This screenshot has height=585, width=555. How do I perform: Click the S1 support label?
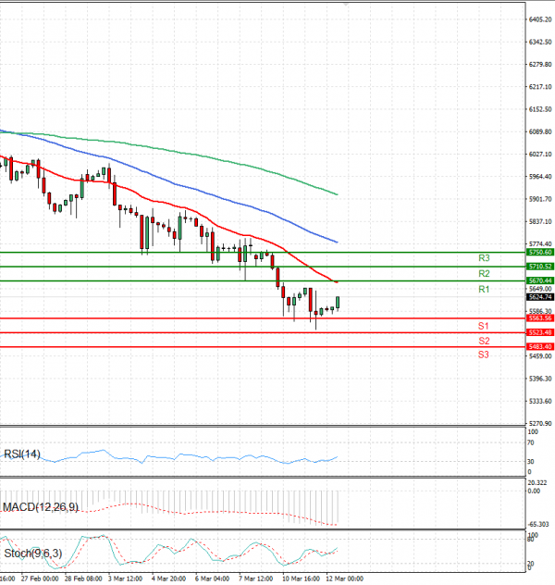[x=484, y=326]
